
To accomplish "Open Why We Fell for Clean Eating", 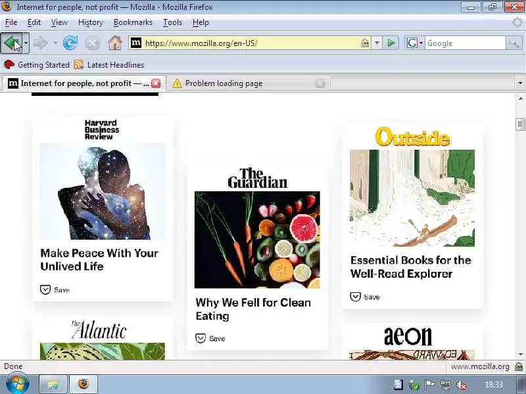I will coord(253,309).
